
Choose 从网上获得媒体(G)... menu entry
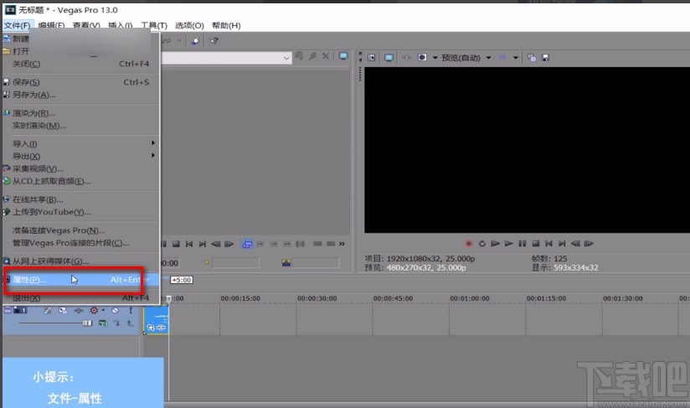(81, 261)
